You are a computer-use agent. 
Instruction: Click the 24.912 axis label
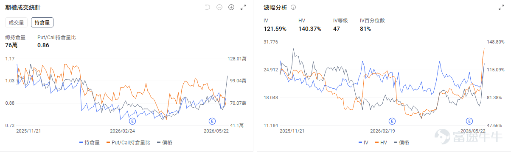[x=271, y=70]
